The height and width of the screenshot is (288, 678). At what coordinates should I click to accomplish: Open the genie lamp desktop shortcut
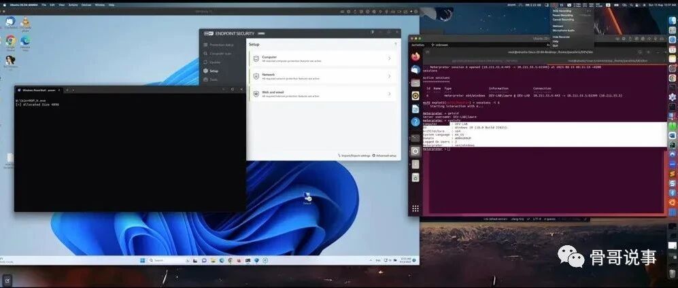tap(26, 23)
